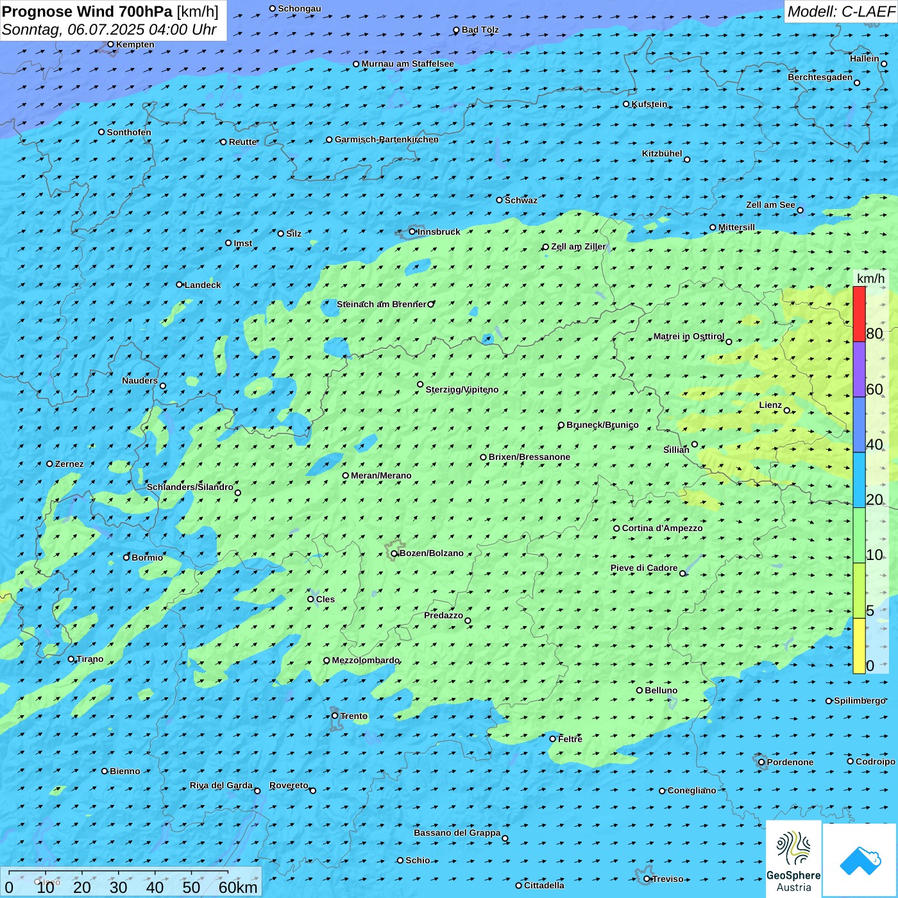The height and width of the screenshot is (898, 898).
Task: Click the blue cloud logo icon
Action: (x=860, y=860)
